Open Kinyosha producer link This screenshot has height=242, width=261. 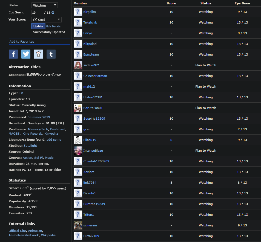[x=51, y=134]
